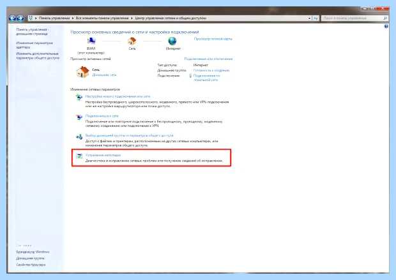396x280 pixels.
Task: Open 'Настройка нового подключения или сети' link
Action: [x=118, y=96]
